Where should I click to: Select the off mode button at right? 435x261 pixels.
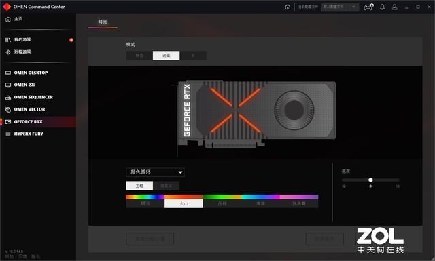[193, 56]
